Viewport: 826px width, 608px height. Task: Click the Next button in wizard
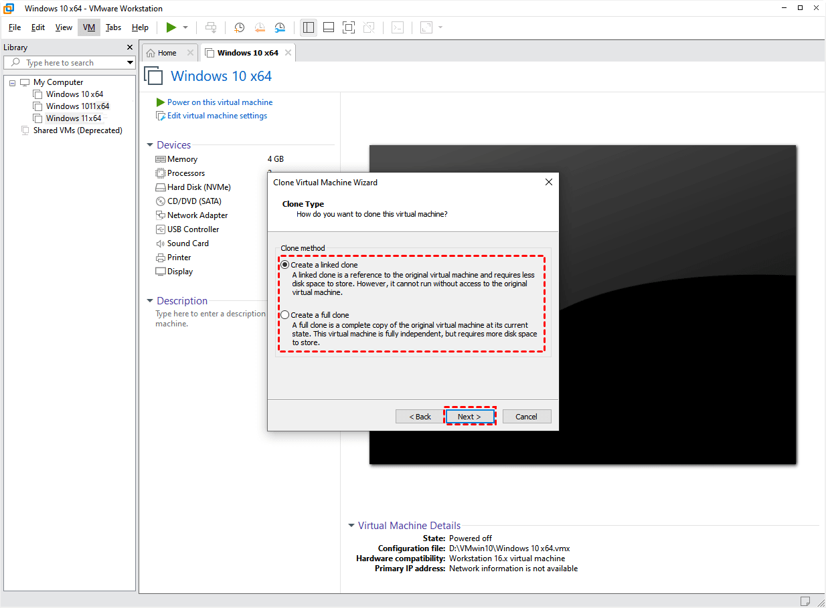coord(469,417)
